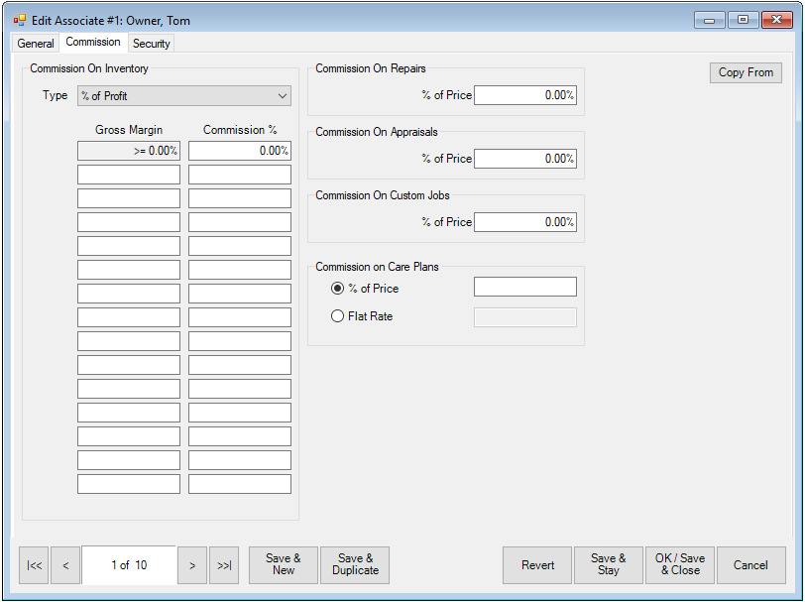Select the % of Price radio button
Viewport: 805px width, 602px height.
[x=338, y=289]
